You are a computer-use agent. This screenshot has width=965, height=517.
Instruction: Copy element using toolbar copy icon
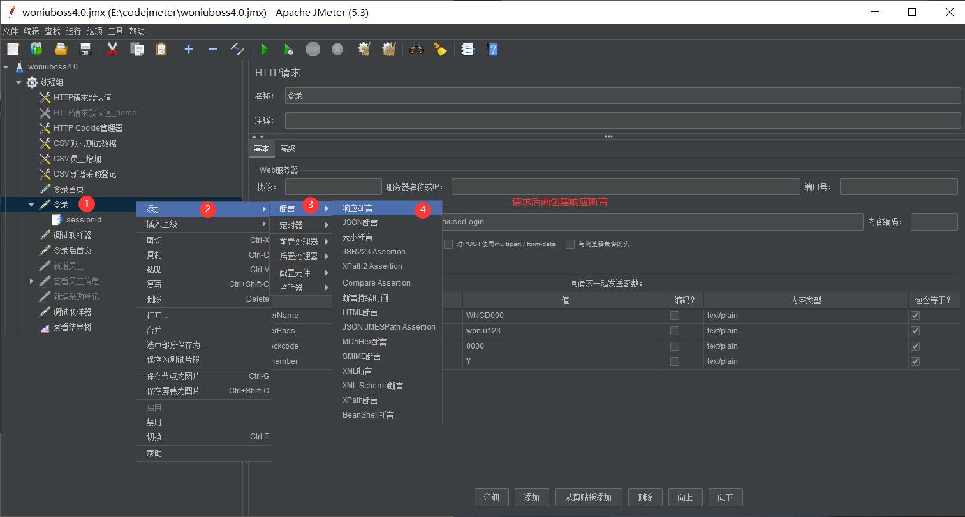coord(137,49)
